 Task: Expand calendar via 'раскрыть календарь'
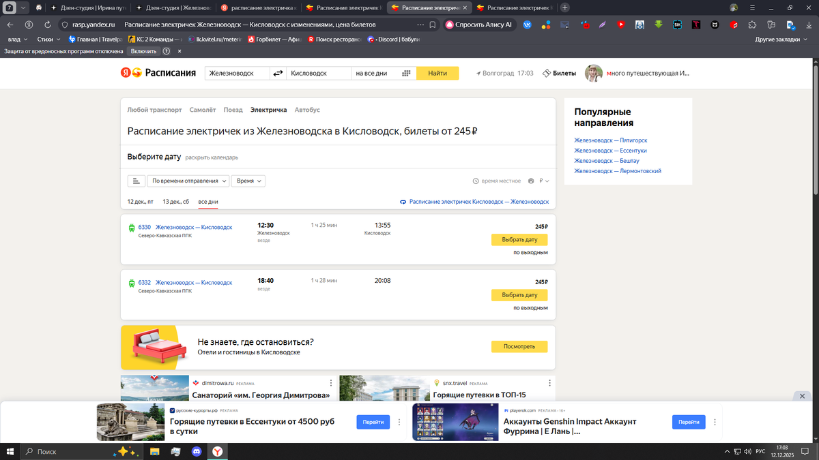pyautogui.click(x=212, y=157)
